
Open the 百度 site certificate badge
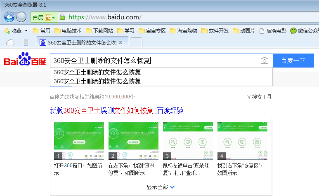pos(44,17)
